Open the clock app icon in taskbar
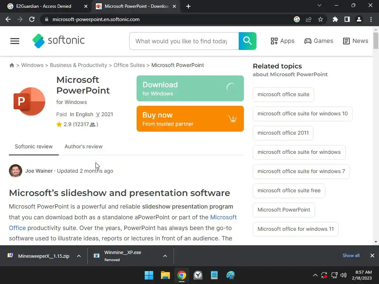 click(198, 275)
